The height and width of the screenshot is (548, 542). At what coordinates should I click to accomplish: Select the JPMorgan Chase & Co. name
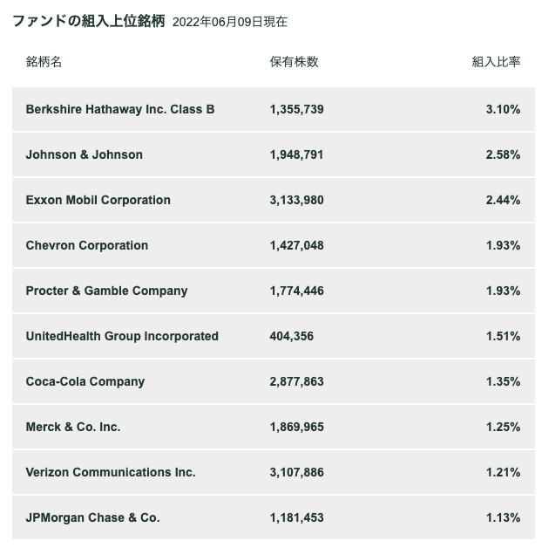point(93,517)
